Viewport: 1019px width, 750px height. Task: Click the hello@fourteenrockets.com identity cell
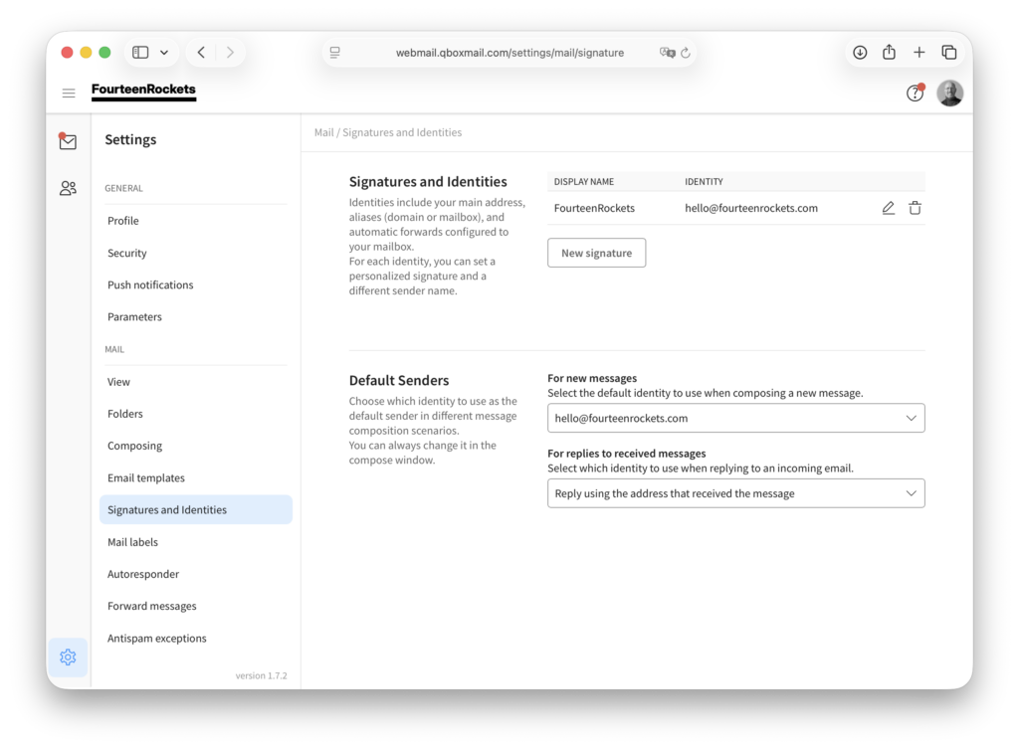[x=751, y=208]
